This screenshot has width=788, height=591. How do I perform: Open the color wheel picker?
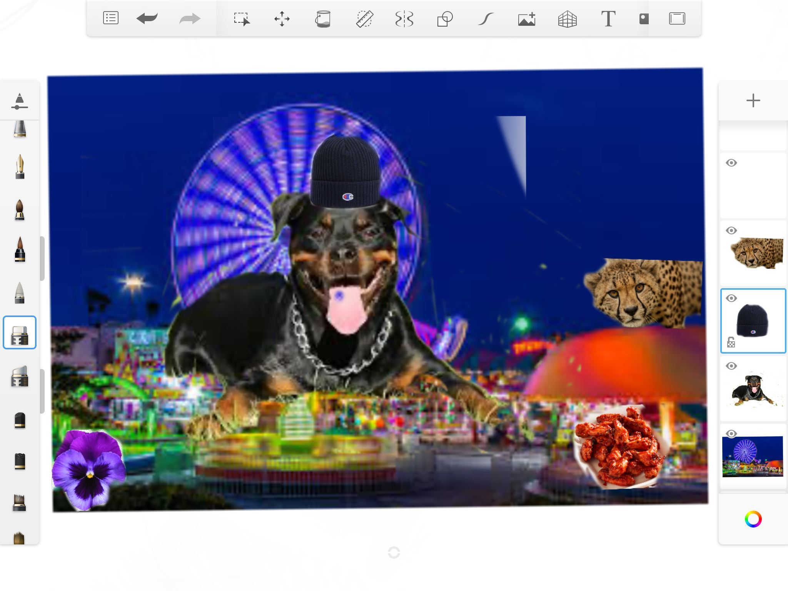pyautogui.click(x=753, y=519)
